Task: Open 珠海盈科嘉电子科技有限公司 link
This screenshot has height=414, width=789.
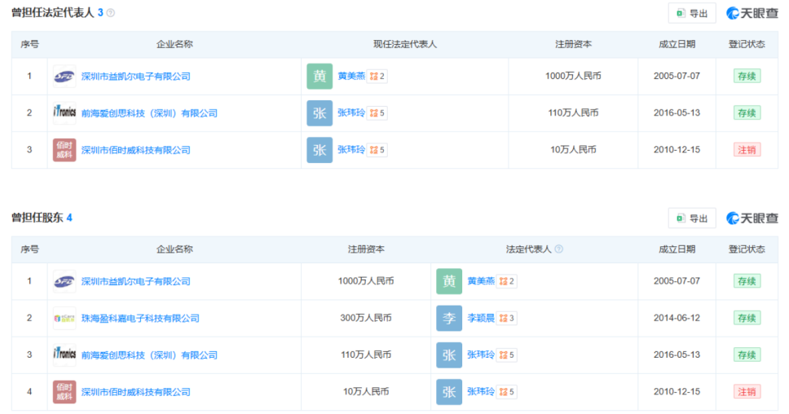Action: 140,318
